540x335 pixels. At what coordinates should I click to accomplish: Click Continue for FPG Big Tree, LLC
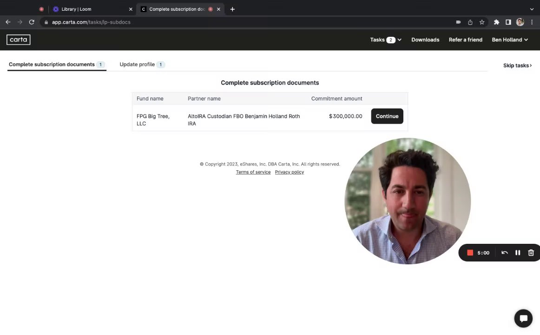point(387,116)
